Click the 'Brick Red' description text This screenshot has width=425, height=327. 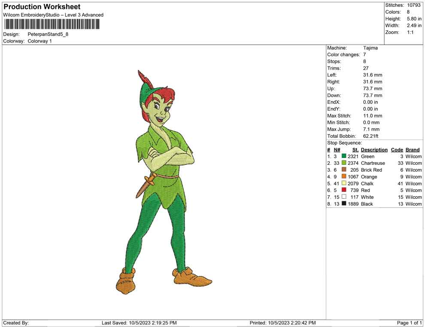[371, 170]
